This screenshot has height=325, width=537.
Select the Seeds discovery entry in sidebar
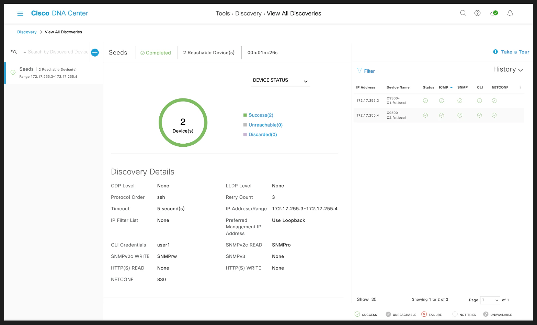[x=54, y=73]
